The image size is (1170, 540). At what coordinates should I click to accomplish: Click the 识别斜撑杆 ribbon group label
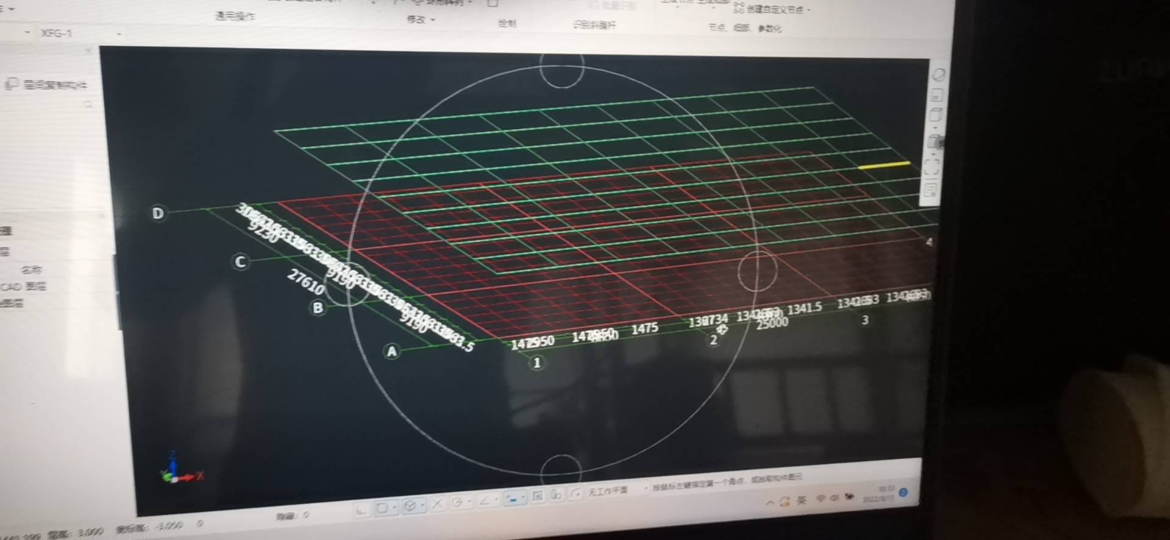594,25
